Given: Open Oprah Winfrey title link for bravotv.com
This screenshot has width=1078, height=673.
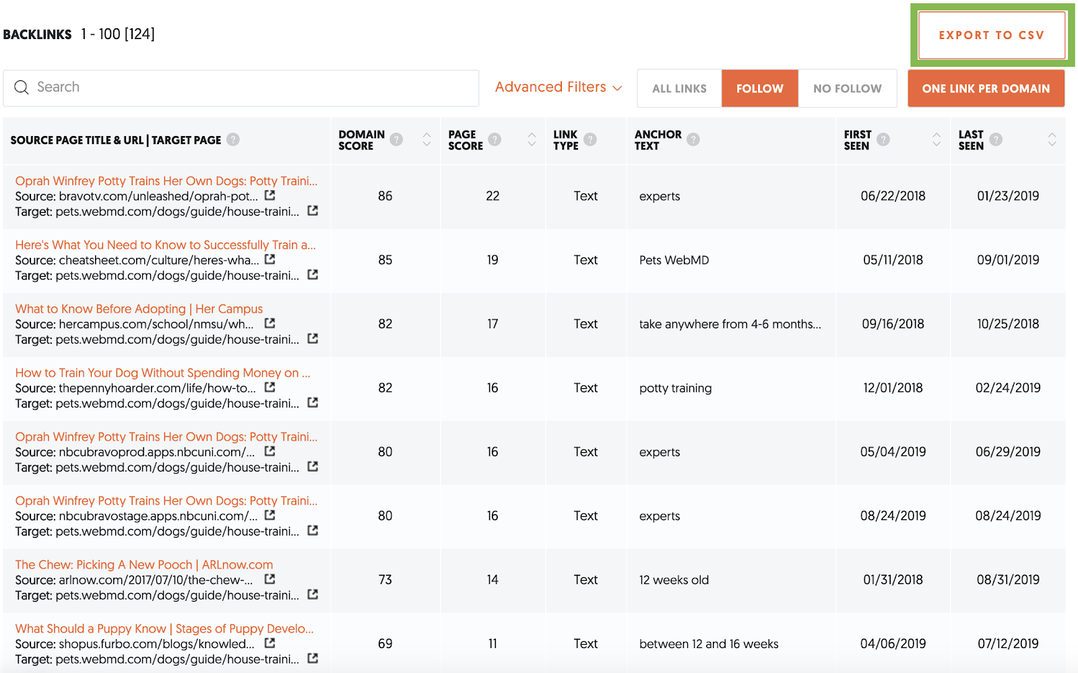Looking at the screenshot, I should pos(166,181).
